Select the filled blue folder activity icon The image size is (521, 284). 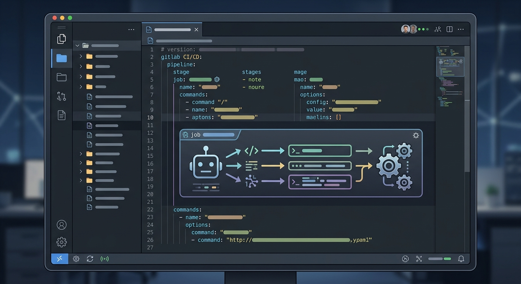coord(61,58)
